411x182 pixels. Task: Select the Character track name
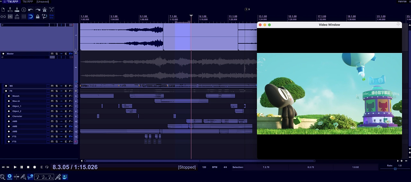[17, 116]
